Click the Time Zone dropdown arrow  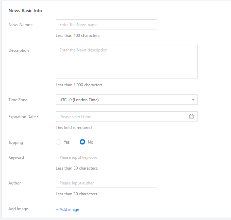[x=193, y=100]
